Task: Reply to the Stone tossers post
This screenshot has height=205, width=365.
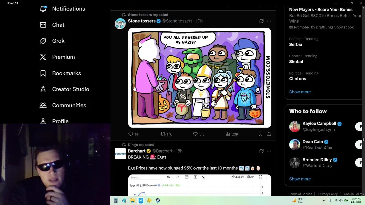Action: point(133,134)
